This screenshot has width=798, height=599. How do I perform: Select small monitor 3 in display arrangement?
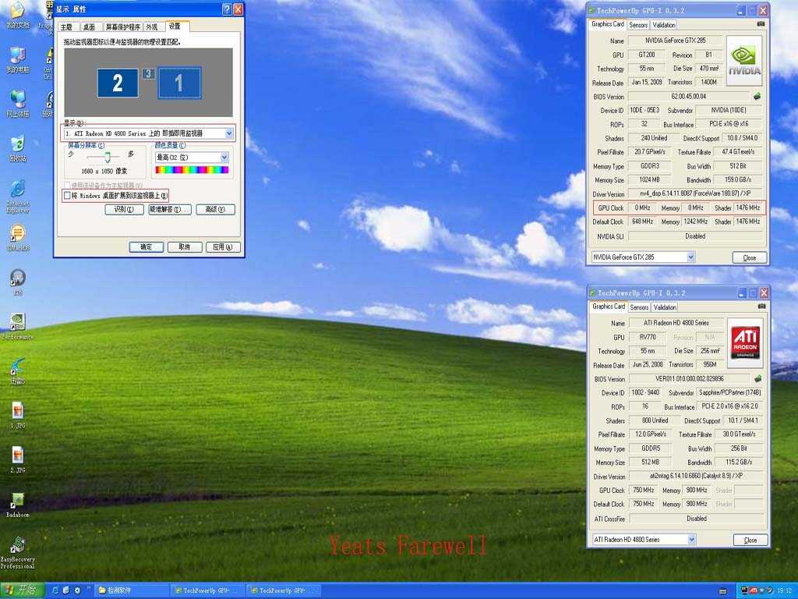point(148,74)
